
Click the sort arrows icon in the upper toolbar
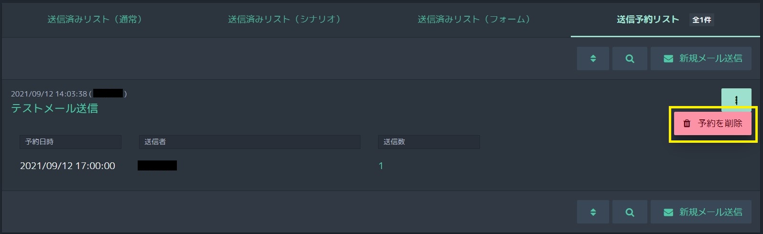pyautogui.click(x=593, y=58)
